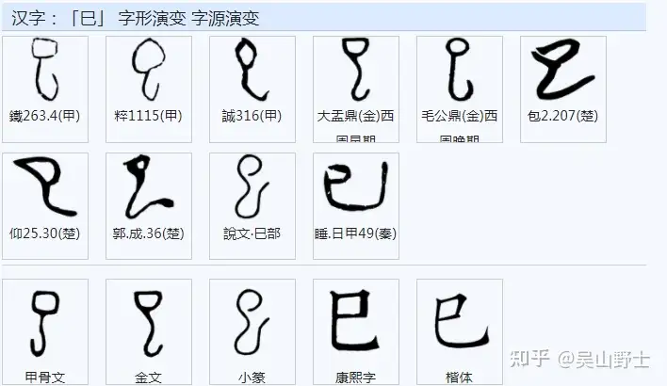This screenshot has height=386, width=667.
Task: Click the 甲骨文 label
Action: click(x=44, y=378)
